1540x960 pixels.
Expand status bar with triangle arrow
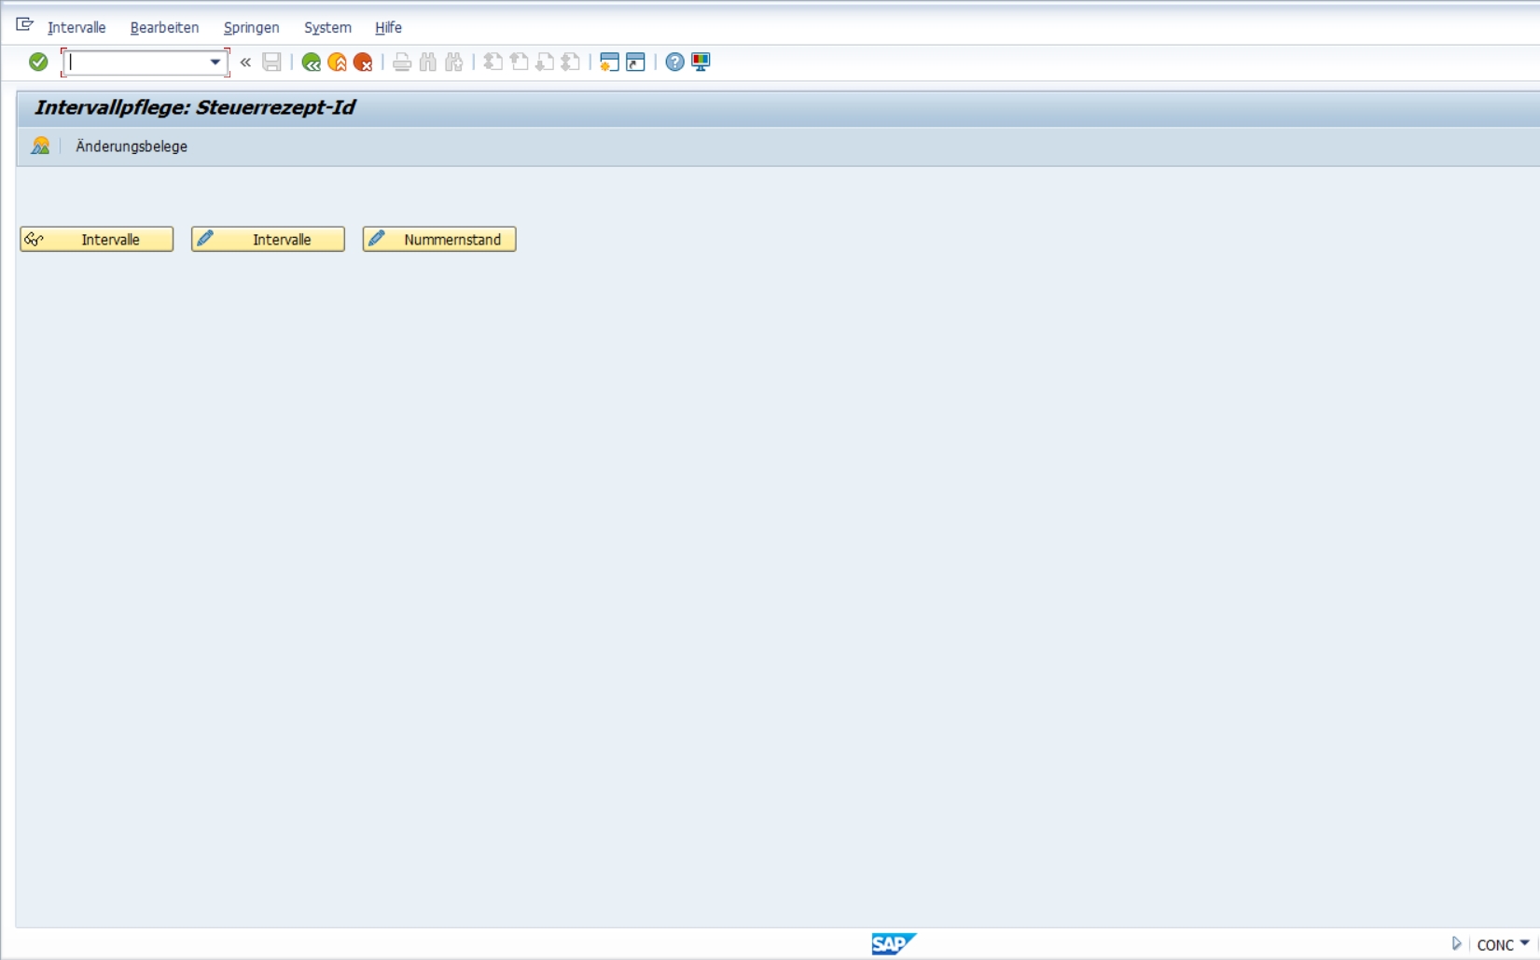point(1456,944)
